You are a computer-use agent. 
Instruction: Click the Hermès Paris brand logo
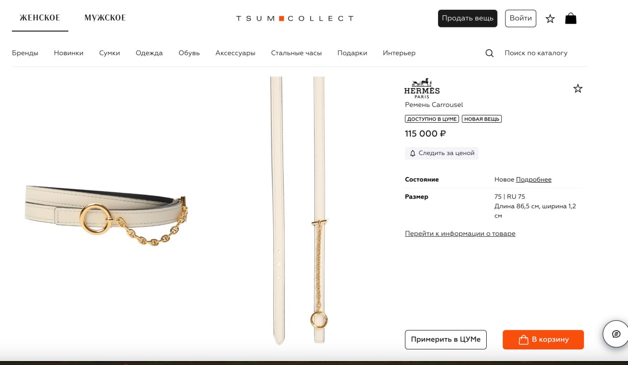(x=422, y=88)
